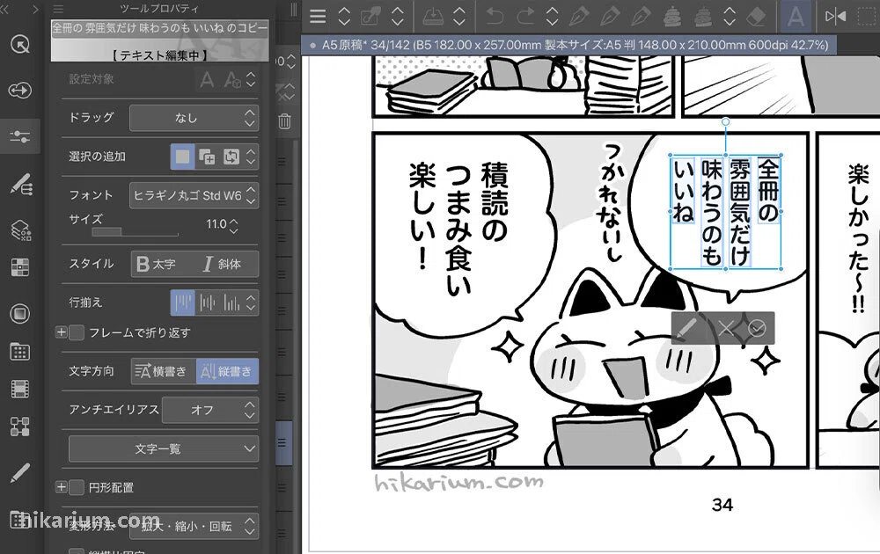
Task: Open the cloud sync panel icon in sidebar
Action: [x=20, y=90]
